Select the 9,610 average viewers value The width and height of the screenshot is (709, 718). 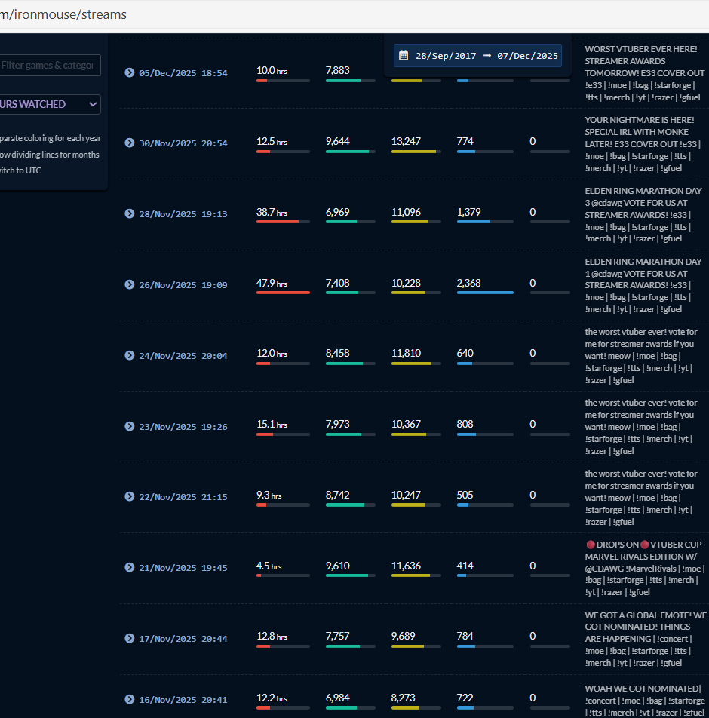(338, 566)
